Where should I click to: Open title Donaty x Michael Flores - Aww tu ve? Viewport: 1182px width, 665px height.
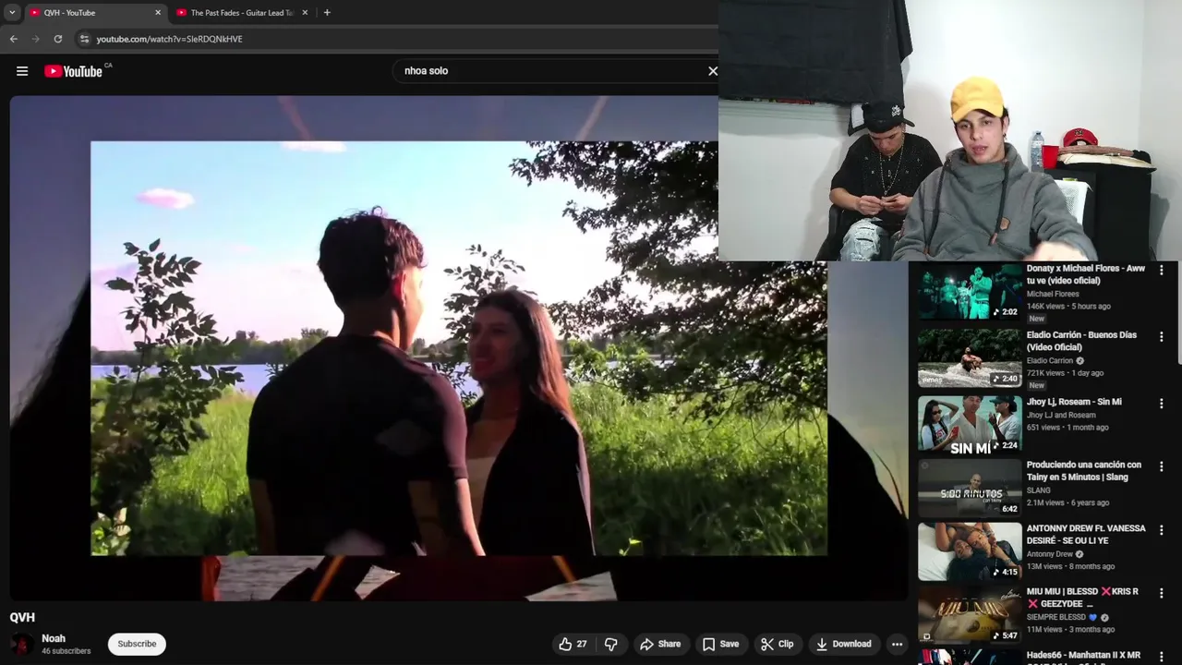click(1086, 274)
